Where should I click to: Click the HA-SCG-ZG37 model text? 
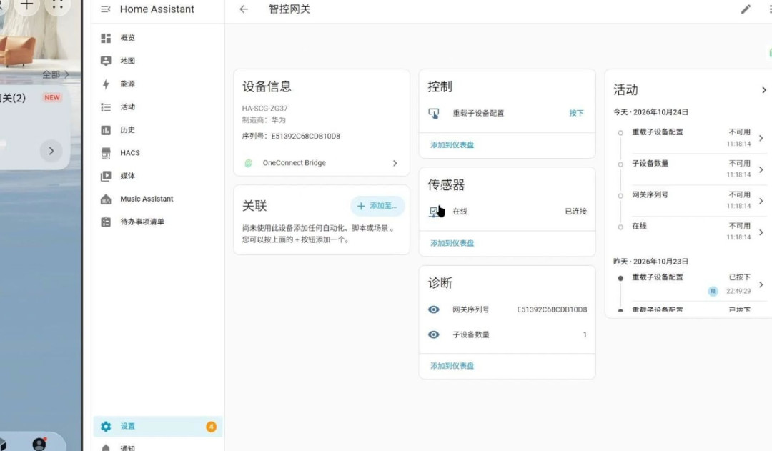pos(265,109)
